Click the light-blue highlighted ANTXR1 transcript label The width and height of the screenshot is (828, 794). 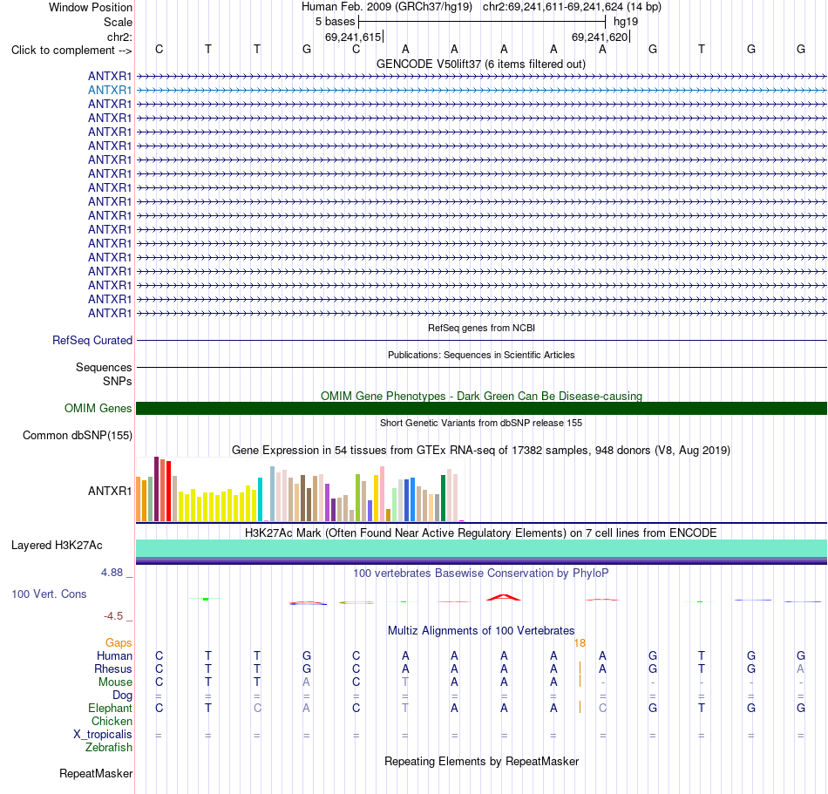(109, 91)
